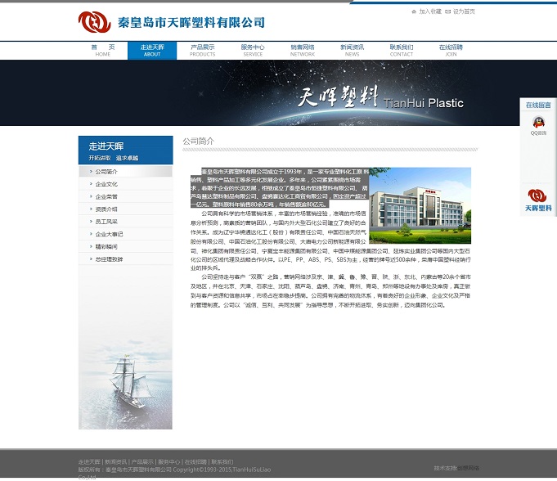Select 总经理致辞 in the left sidebar
The width and height of the screenshot is (557, 481).
pyautogui.click(x=110, y=258)
